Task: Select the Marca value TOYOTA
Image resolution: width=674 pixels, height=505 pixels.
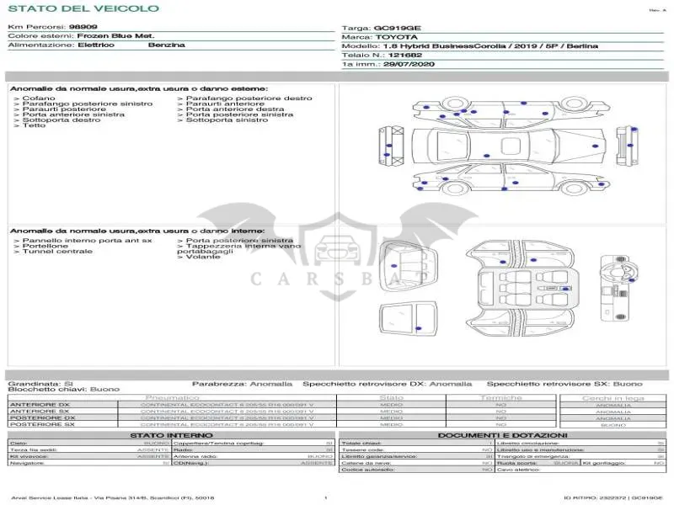Action: tap(396, 37)
